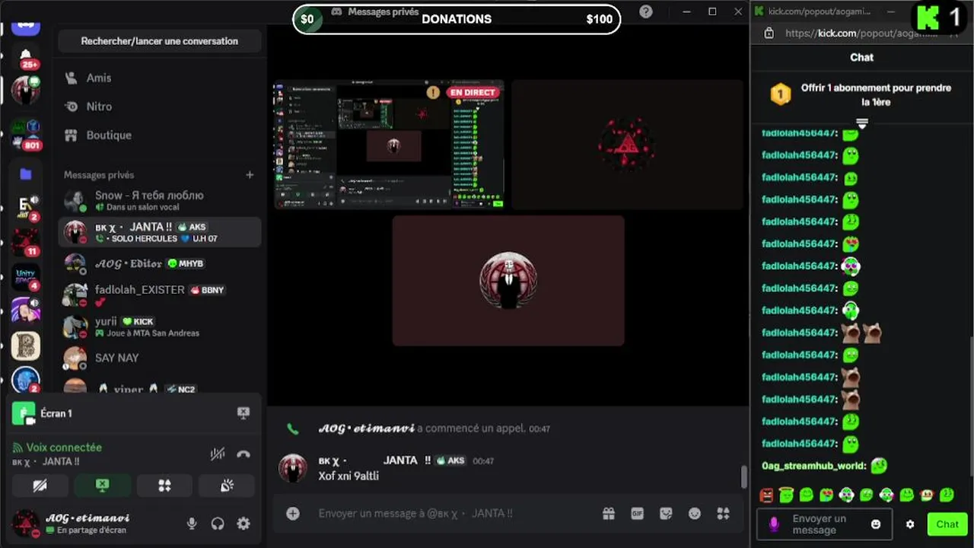Screen dimensions: 974x548
Task: Click Kick message field Envoyer un message
Action: point(825,524)
